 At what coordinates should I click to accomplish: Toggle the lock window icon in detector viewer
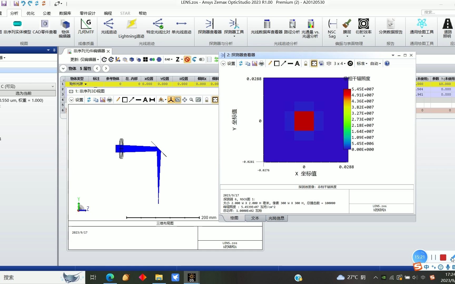coord(306,63)
